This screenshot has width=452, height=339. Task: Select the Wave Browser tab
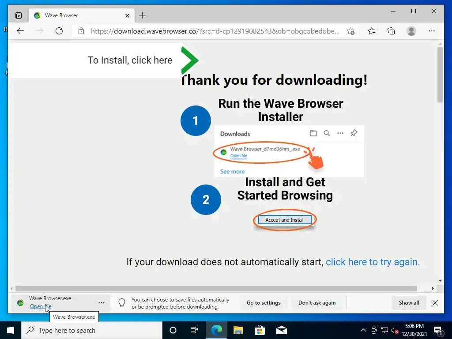coord(82,15)
